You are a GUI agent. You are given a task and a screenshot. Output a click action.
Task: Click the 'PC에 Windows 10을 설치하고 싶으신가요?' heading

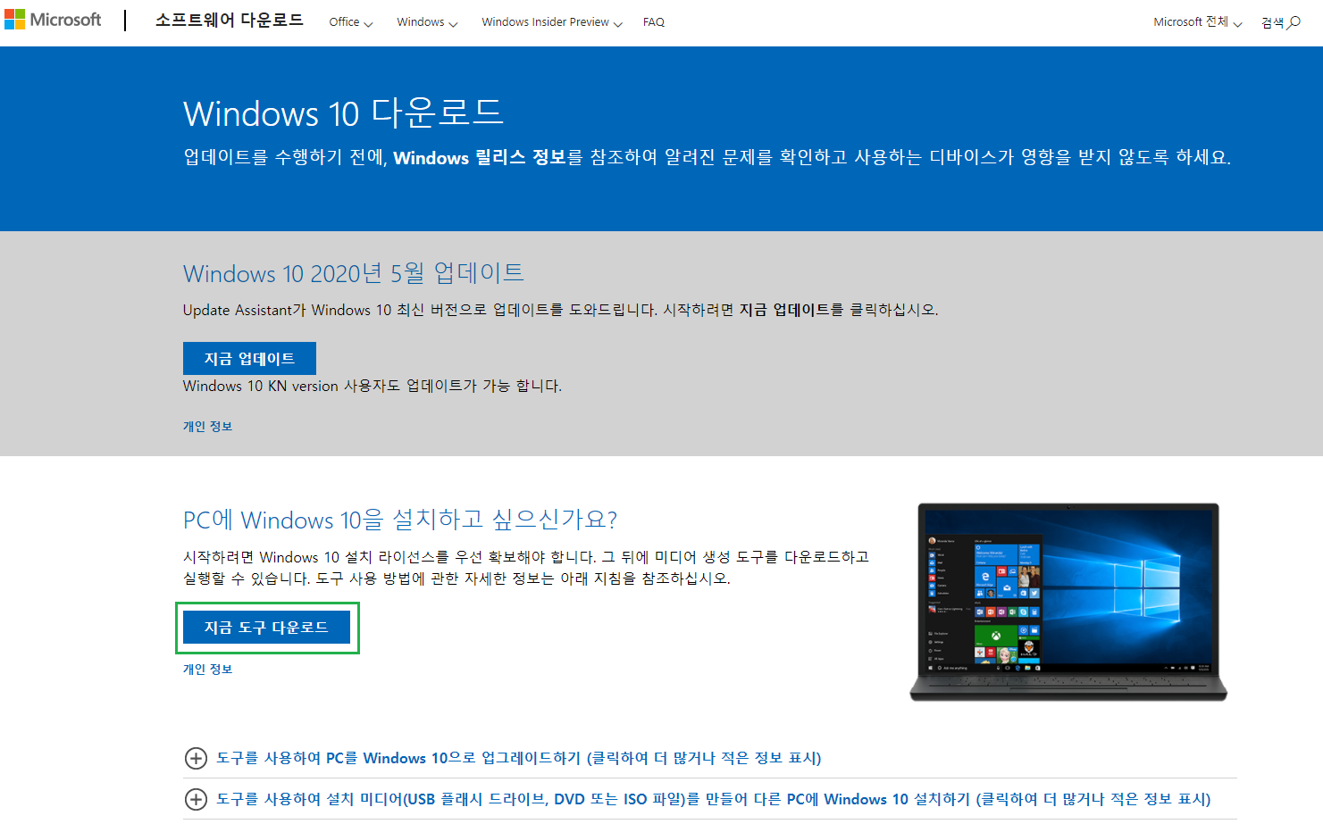400,520
